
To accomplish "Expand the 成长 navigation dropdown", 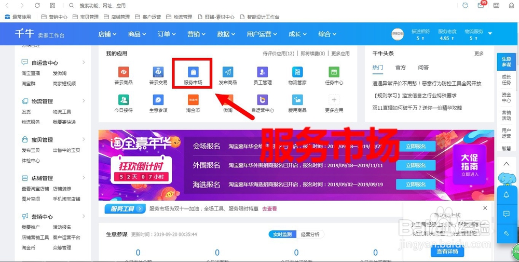I will 297,34.
